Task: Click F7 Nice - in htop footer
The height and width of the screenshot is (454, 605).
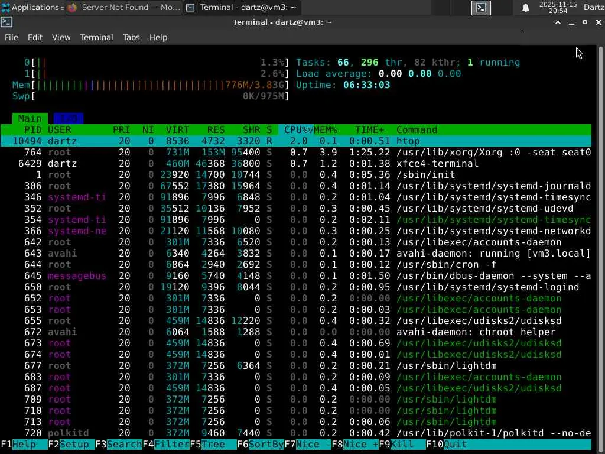Action: [307, 445]
